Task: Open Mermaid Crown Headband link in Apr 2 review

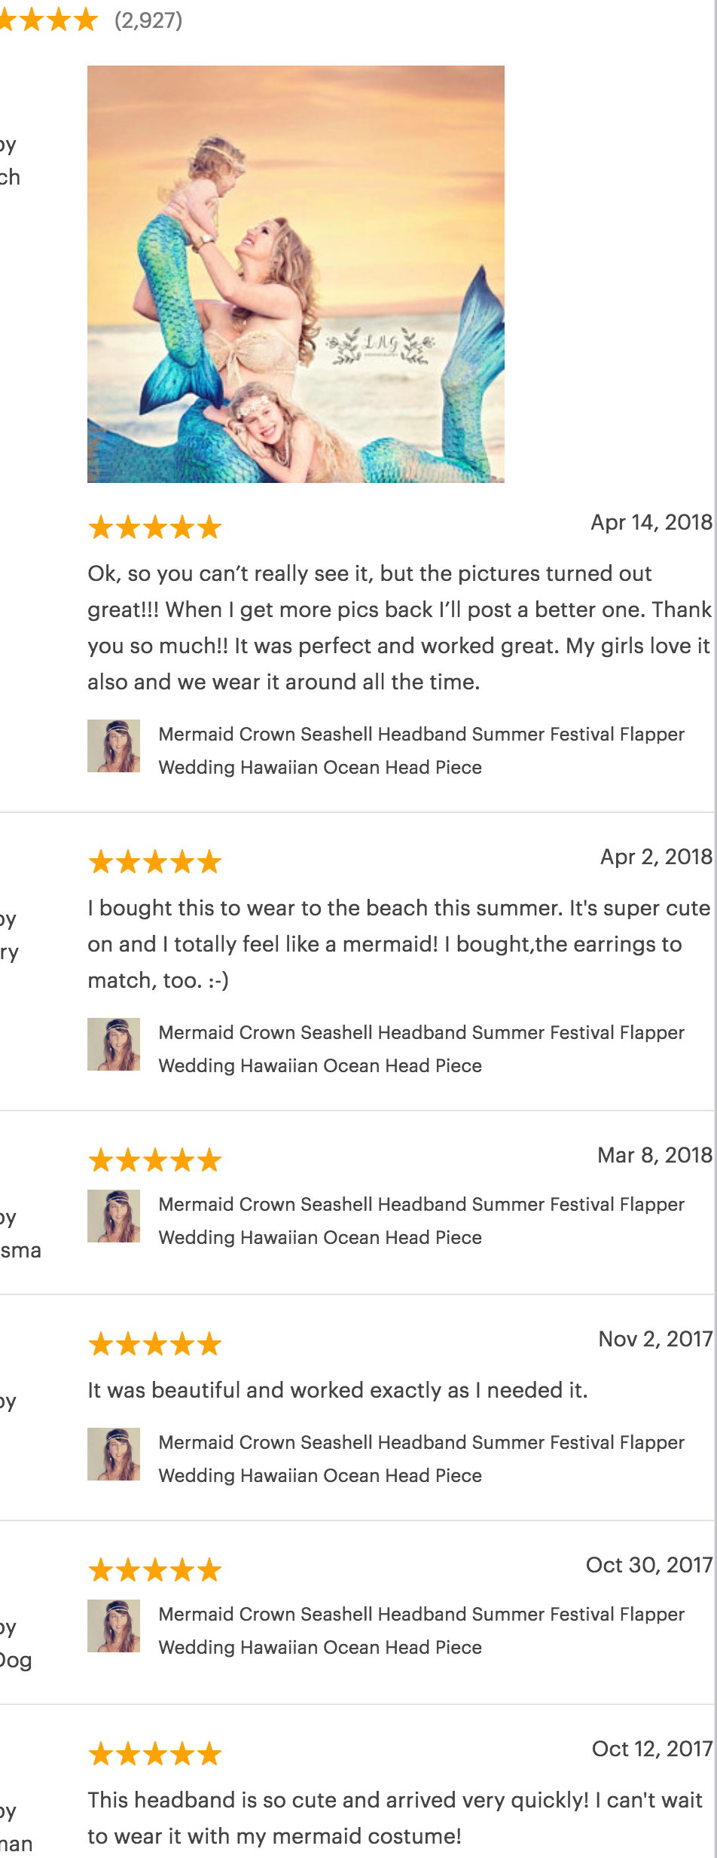Action: [x=421, y=1049]
